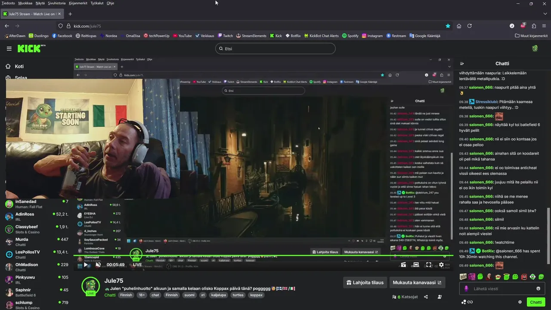Toggle theater mode on the player
551x310 pixels.
[x=416, y=265]
